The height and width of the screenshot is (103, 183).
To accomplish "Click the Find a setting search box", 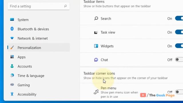I will 39,6.
